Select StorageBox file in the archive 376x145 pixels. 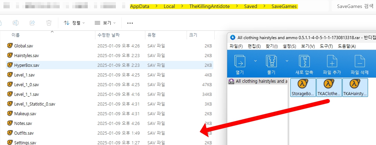[x=303, y=87]
